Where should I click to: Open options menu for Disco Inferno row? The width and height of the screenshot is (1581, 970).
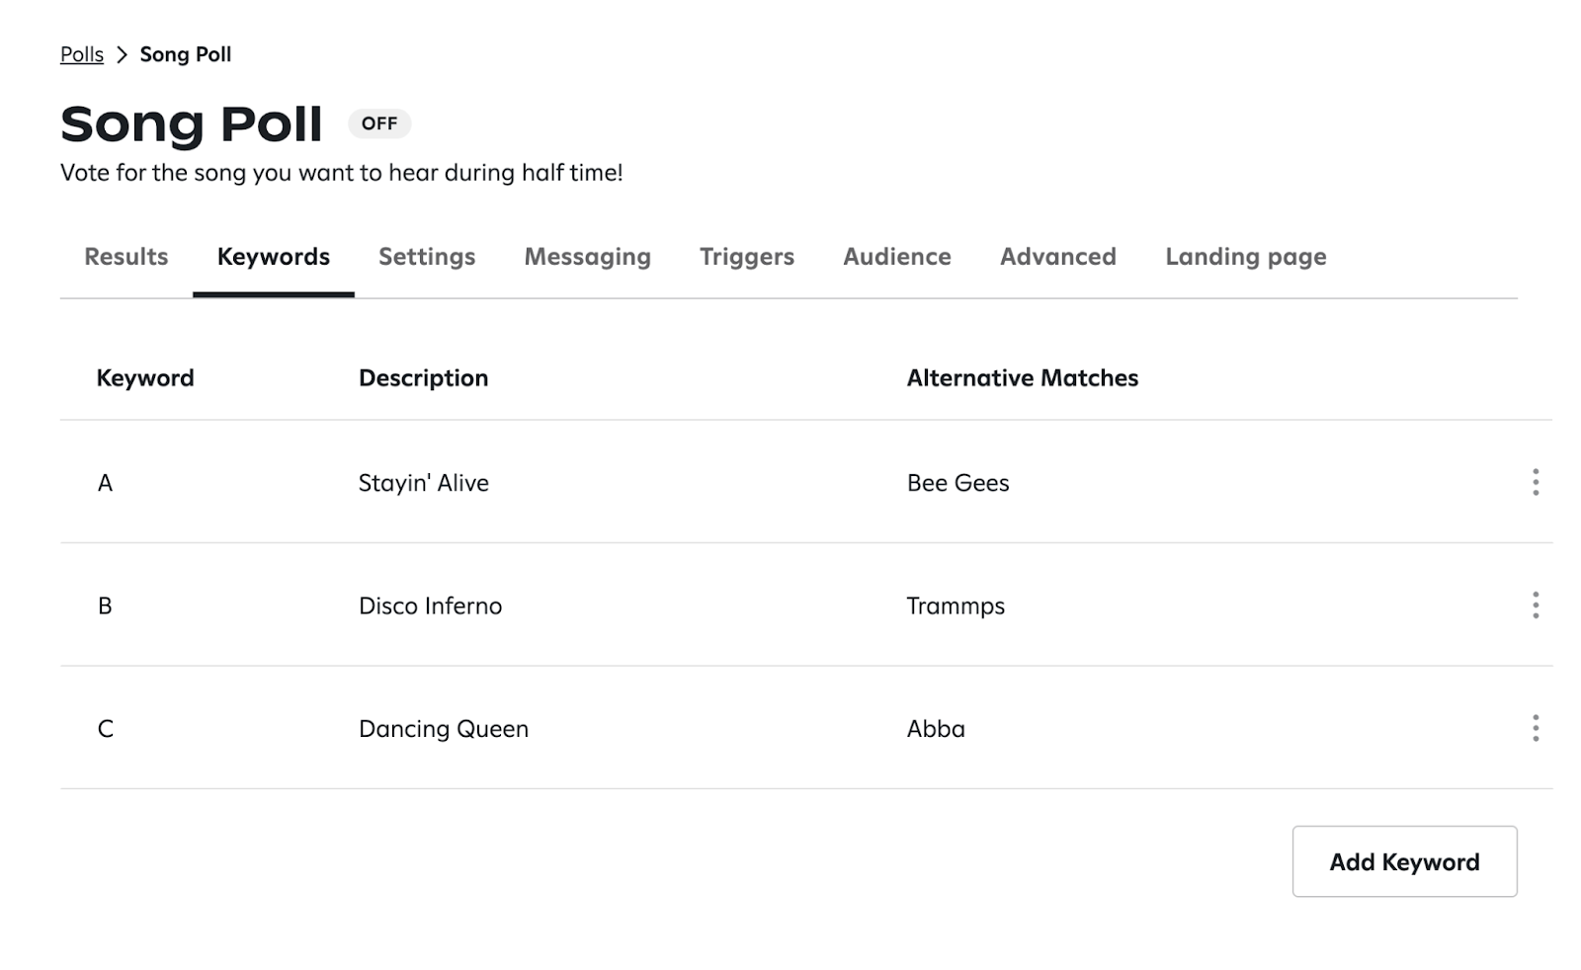pyautogui.click(x=1535, y=605)
